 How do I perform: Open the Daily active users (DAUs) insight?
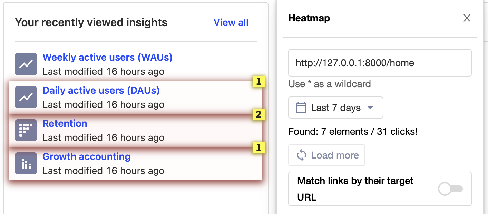pyautogui.click(x=101, y=90)
